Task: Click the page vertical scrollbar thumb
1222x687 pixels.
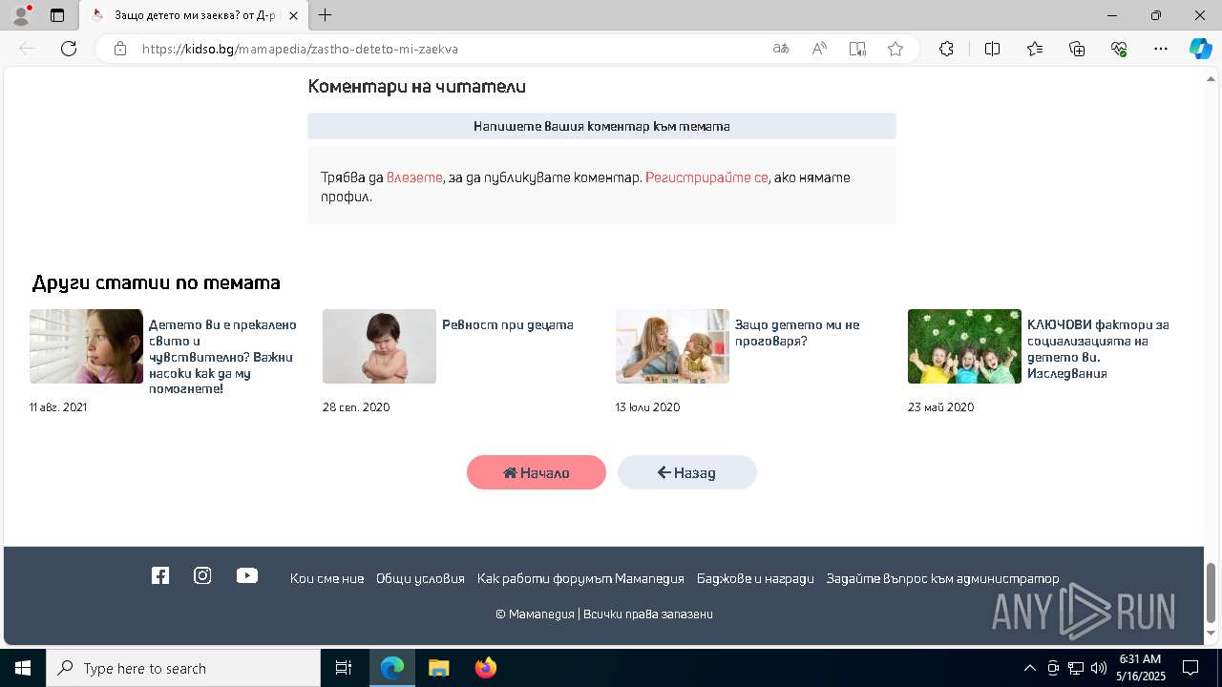Action: [1211, 592]
